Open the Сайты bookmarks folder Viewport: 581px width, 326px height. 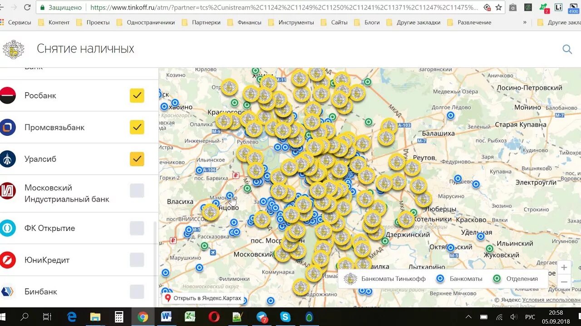pyautogui.click(x=335, y=22)
